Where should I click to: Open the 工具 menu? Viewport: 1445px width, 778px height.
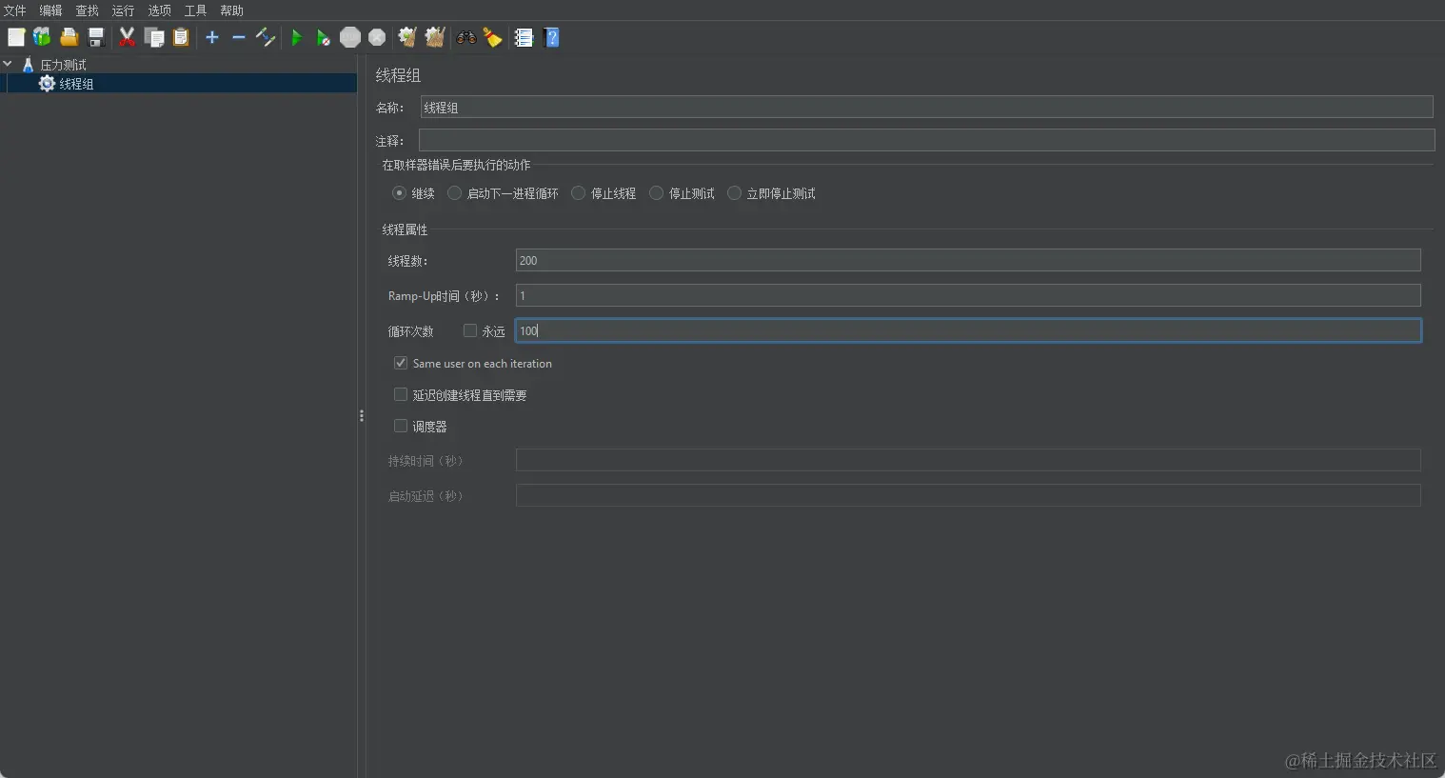[195, 10]
